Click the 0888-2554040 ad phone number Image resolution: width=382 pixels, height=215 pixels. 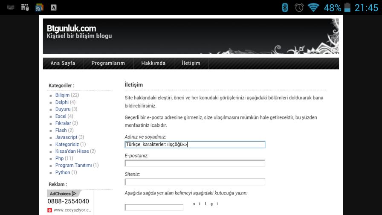68,201
